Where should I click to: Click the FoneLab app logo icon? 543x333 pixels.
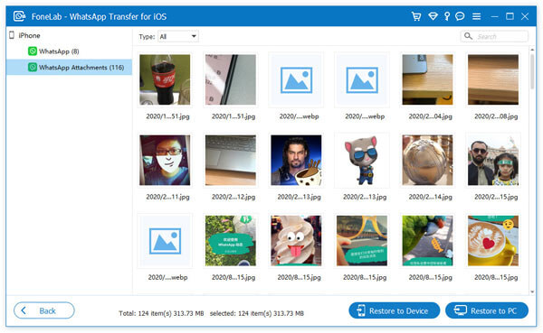(20, 16)
